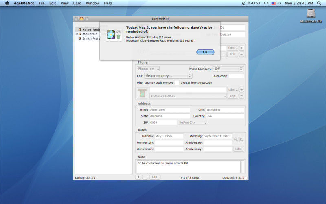Click the telephone icon in the Phone section
Screen dimensions: 326x204
pyautogui.click(x=142, y=93)
